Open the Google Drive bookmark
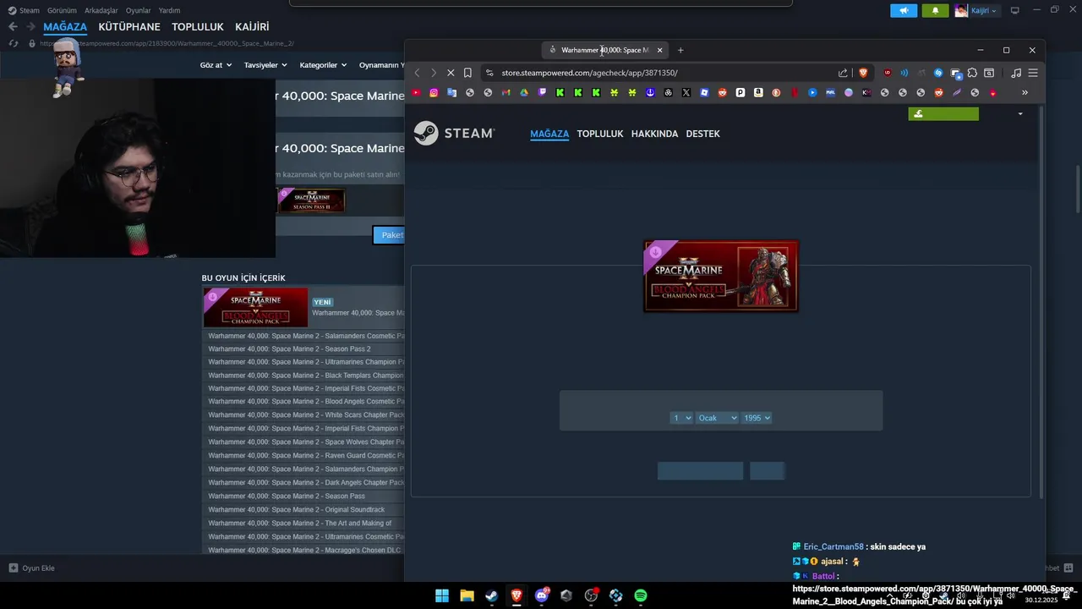 point(524,93)
